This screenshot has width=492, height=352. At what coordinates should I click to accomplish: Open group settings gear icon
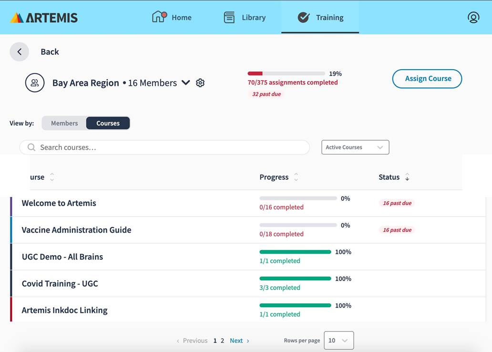pyautogui.click(x=200, y=83)
